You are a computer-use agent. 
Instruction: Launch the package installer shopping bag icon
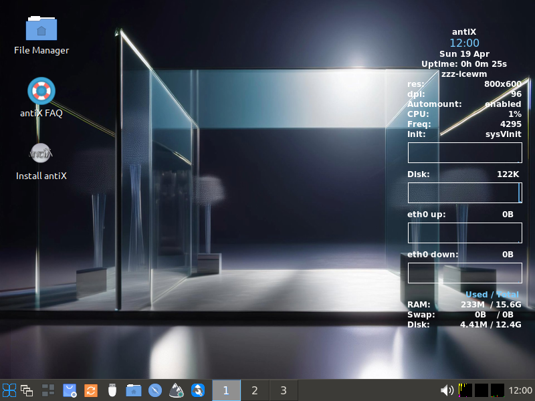[70, 390]
